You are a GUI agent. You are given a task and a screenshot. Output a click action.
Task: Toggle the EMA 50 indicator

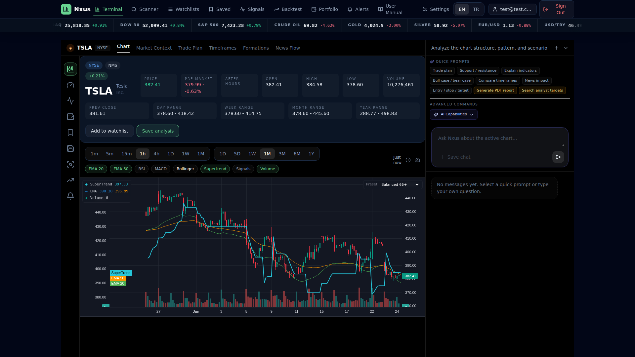(x=121, y=169)
